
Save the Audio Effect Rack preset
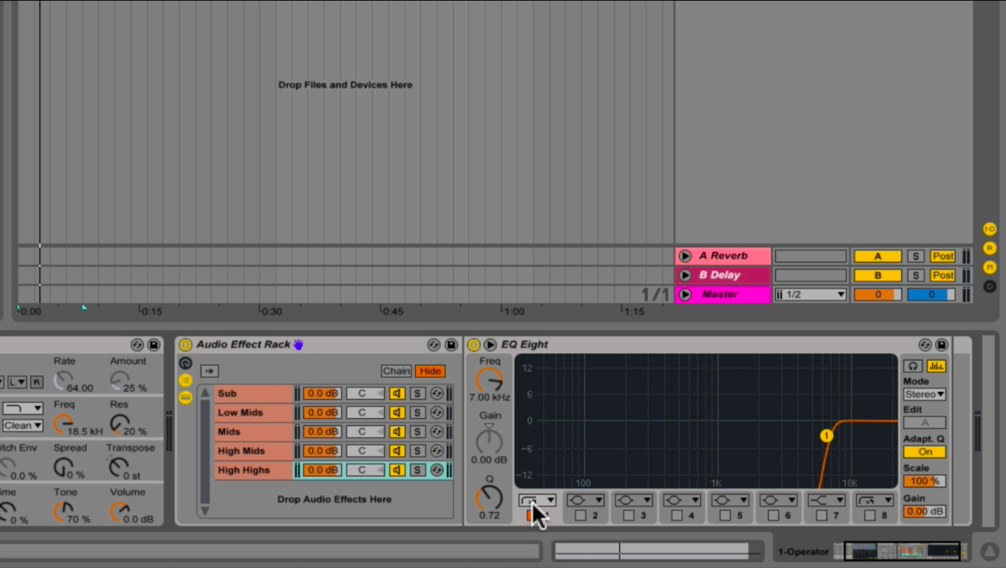pyautogui.click(x=451, y=345)
